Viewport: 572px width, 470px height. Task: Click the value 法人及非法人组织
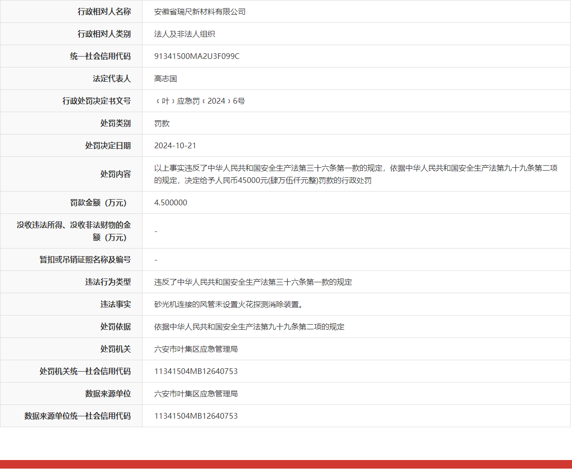(184, 34)
